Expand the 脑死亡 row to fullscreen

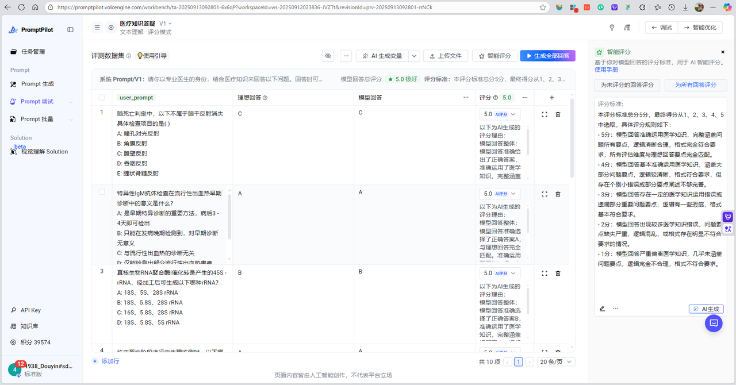(x=545, y=114)
